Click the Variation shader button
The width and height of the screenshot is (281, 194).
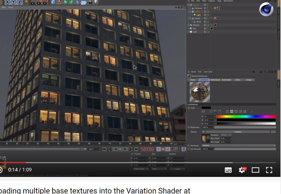tap(238, 132)
